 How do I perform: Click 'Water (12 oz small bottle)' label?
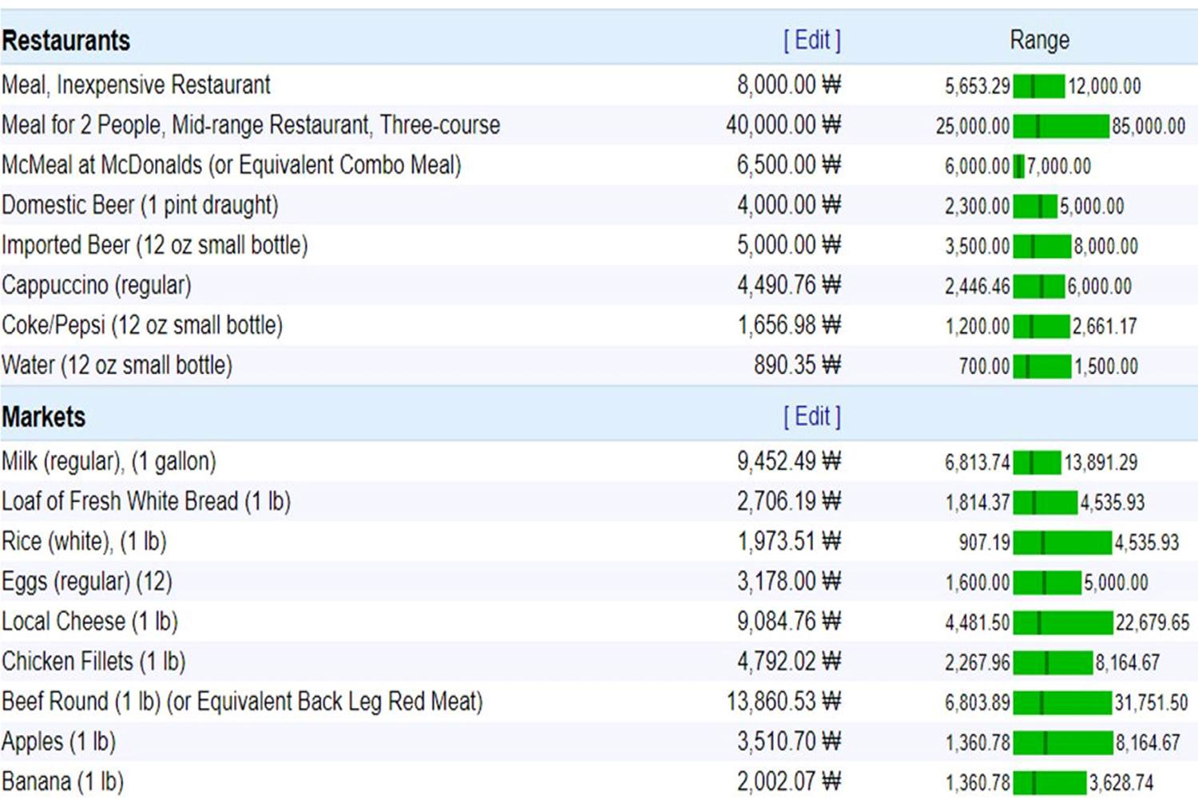117,365
